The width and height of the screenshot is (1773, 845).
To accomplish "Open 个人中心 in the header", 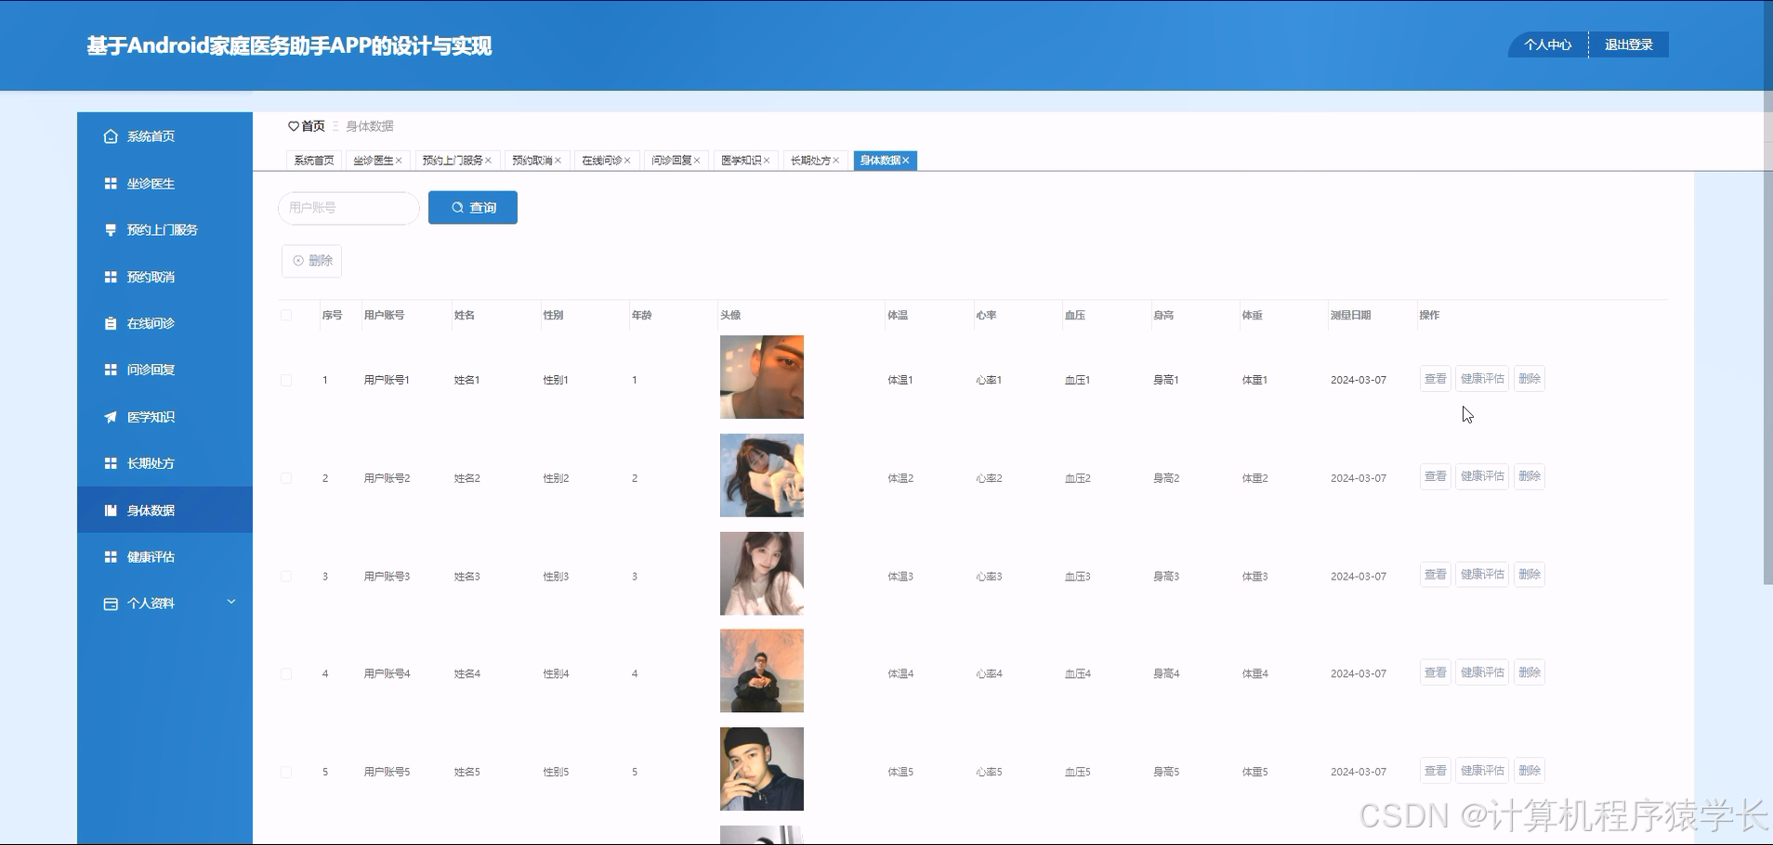I will [1548, 45].
